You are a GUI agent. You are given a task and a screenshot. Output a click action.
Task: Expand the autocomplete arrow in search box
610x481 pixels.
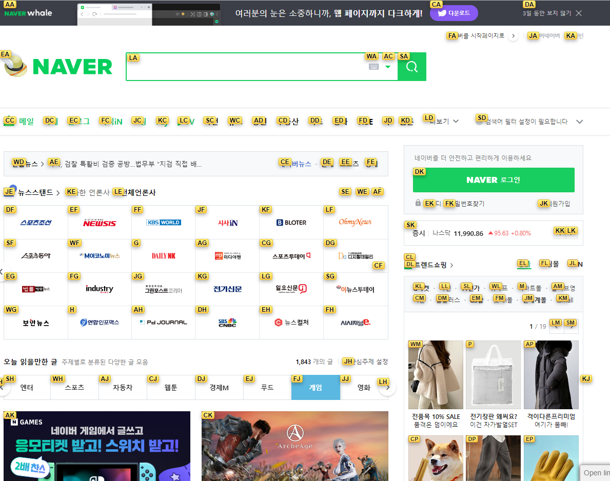coord(387,67)
